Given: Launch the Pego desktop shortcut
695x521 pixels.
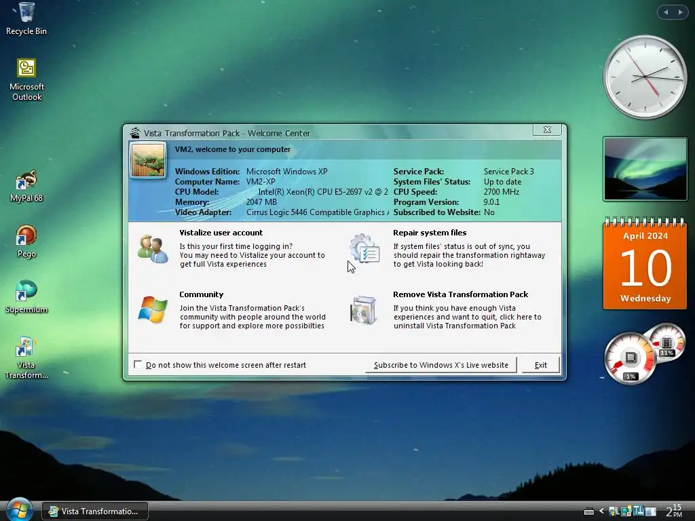Looking at the screenshot, I should pos(26,242).
